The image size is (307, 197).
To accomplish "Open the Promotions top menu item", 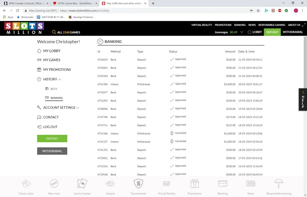I will (223, 25).
